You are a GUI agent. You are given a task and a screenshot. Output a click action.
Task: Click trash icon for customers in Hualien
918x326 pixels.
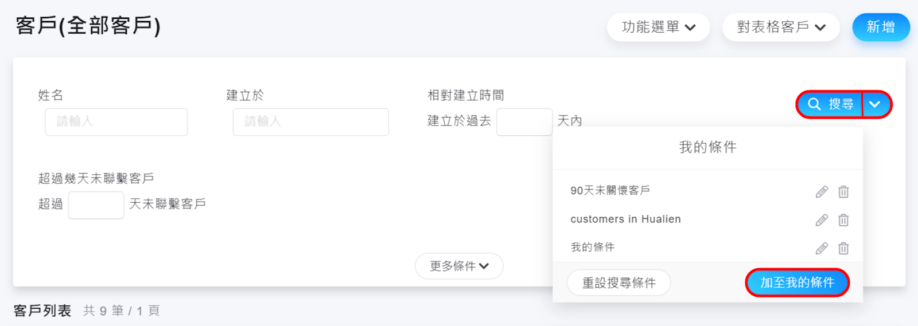[x=843, y=220]
